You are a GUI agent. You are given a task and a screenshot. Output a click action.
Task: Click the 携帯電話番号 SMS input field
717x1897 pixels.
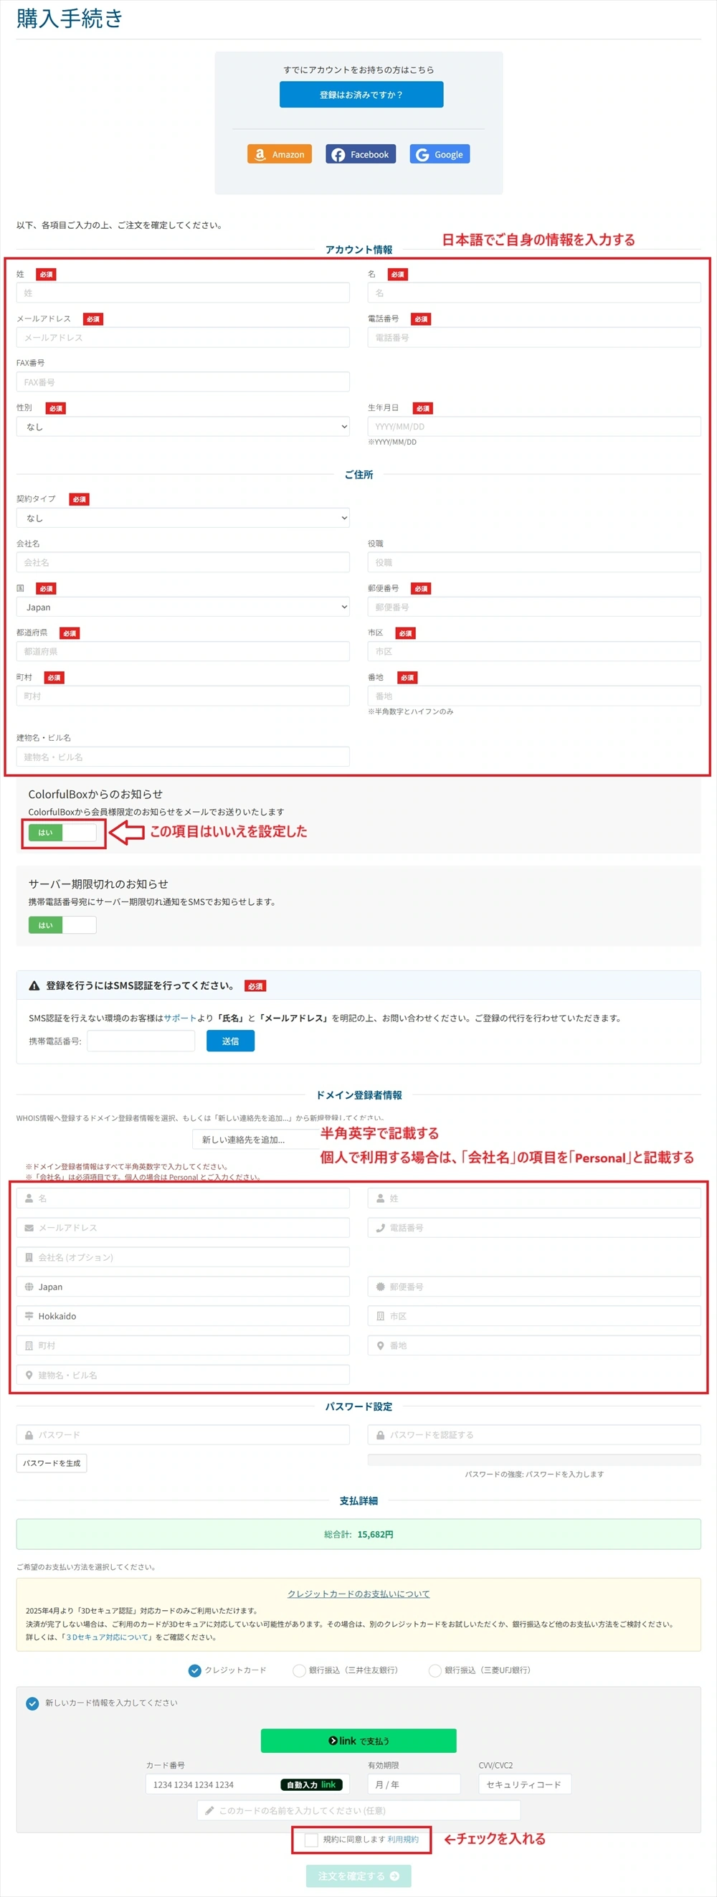tap(141, 1041)
